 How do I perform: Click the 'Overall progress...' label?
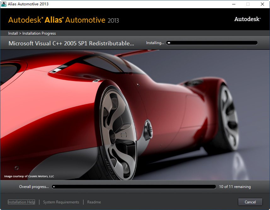click(34, 187)
